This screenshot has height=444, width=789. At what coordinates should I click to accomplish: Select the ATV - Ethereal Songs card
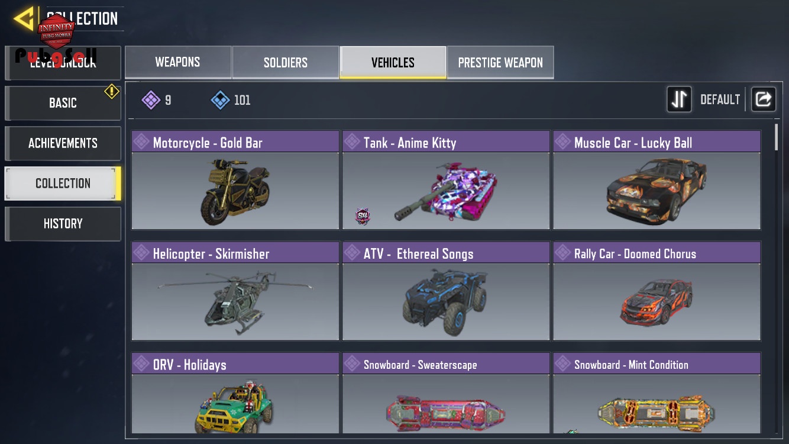[446, 291]
